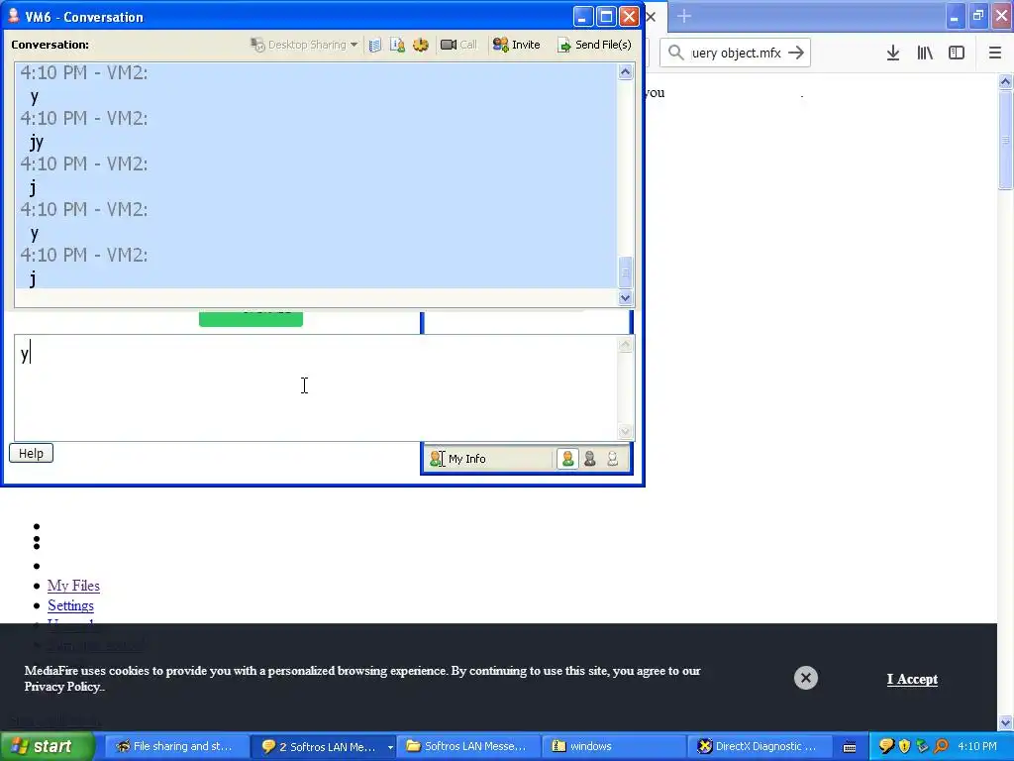Viewport: 1014px width, 761px height.
Task: Open the My Files link
Action: click(x=73, y=586)
